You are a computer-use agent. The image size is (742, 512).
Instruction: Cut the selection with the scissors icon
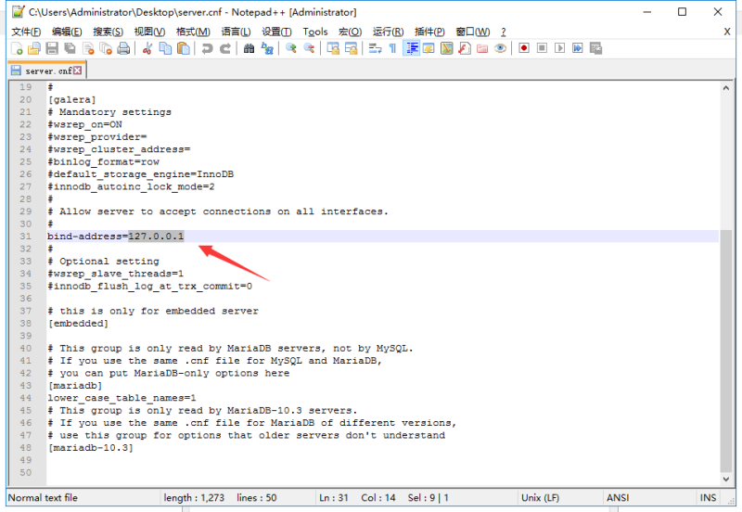coord(147,48)
